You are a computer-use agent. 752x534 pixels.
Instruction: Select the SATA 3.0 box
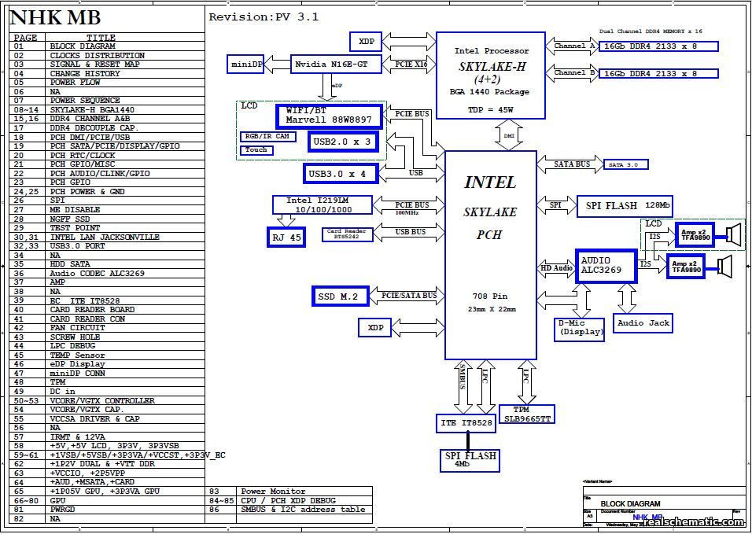[x=627, y=165]
